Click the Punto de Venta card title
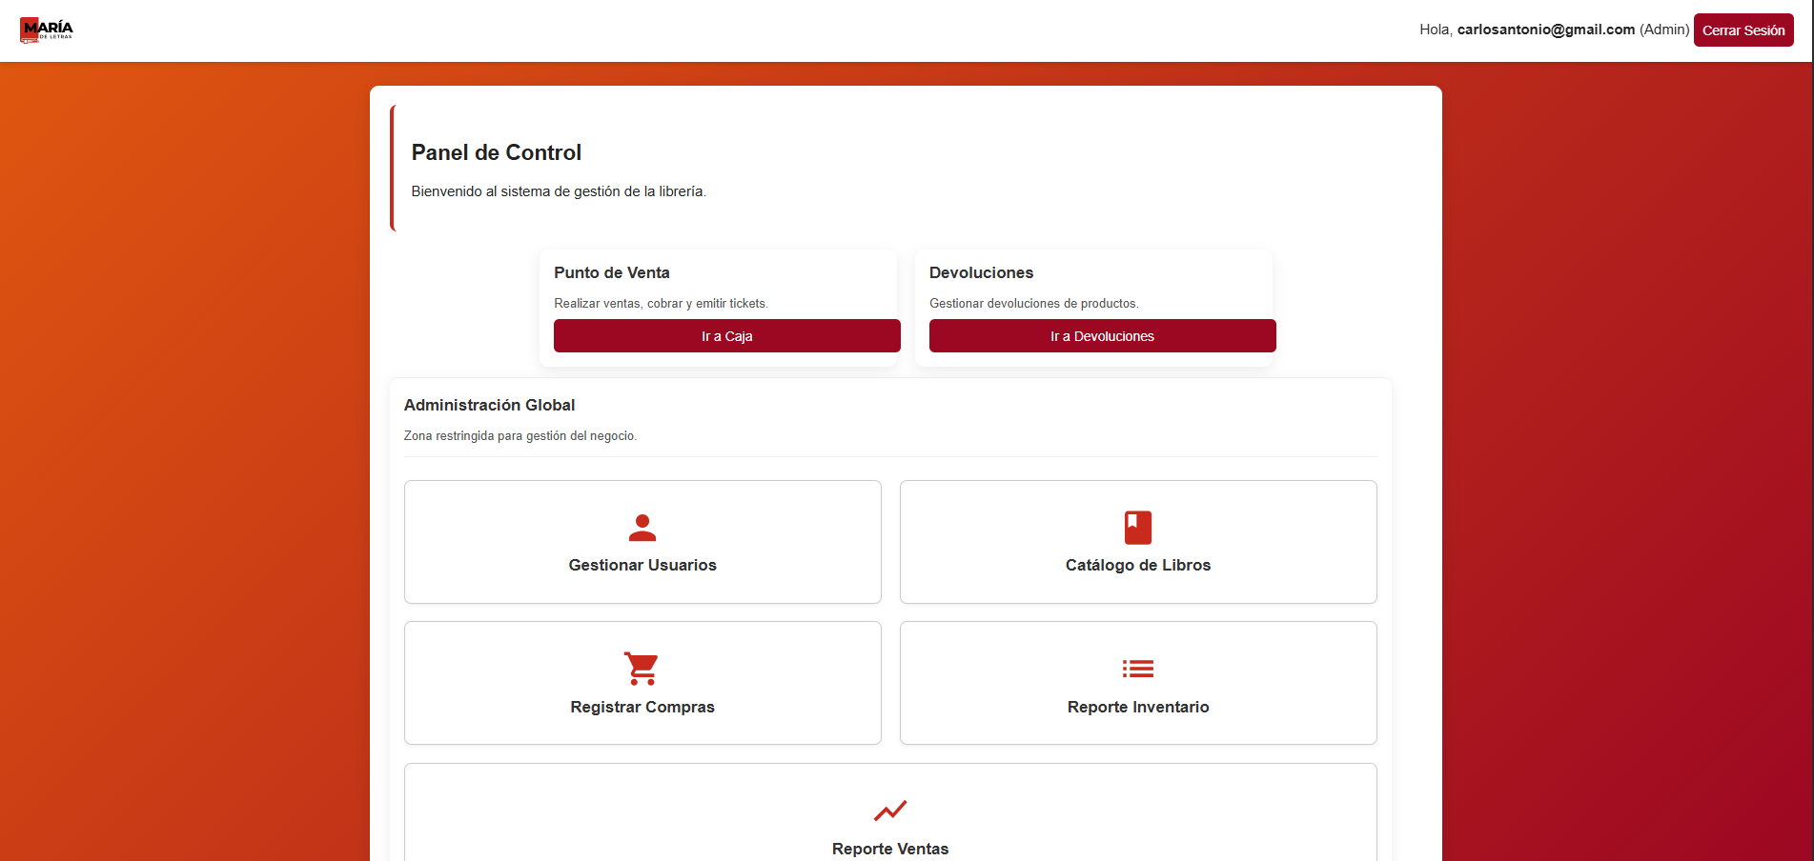 [x=611, y=272]
